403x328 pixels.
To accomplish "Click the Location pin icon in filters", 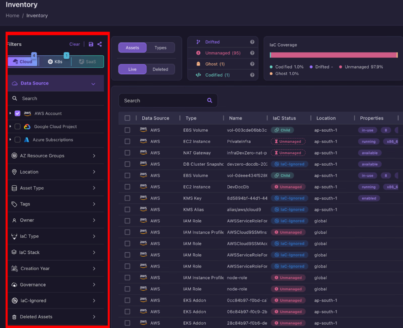I will pyautogui.click(x=14, y=172).
